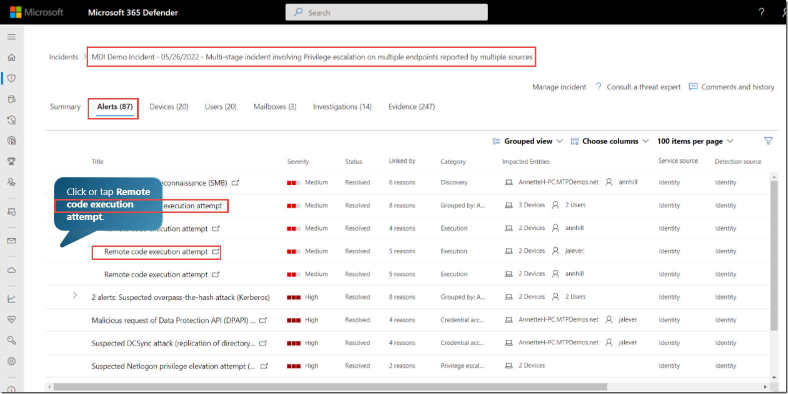This screenshot has width=788, height=394.
Task: Open Settings gear icon in sidebar
Action: click(12, 361)
